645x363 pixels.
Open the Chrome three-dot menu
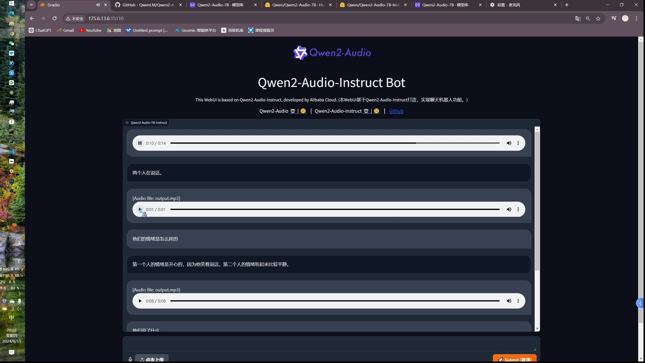(636, 18)
